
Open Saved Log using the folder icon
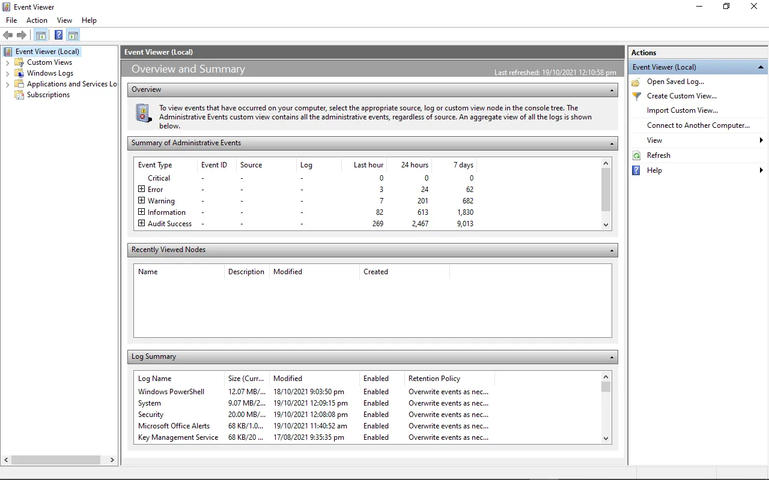[635, 82]
